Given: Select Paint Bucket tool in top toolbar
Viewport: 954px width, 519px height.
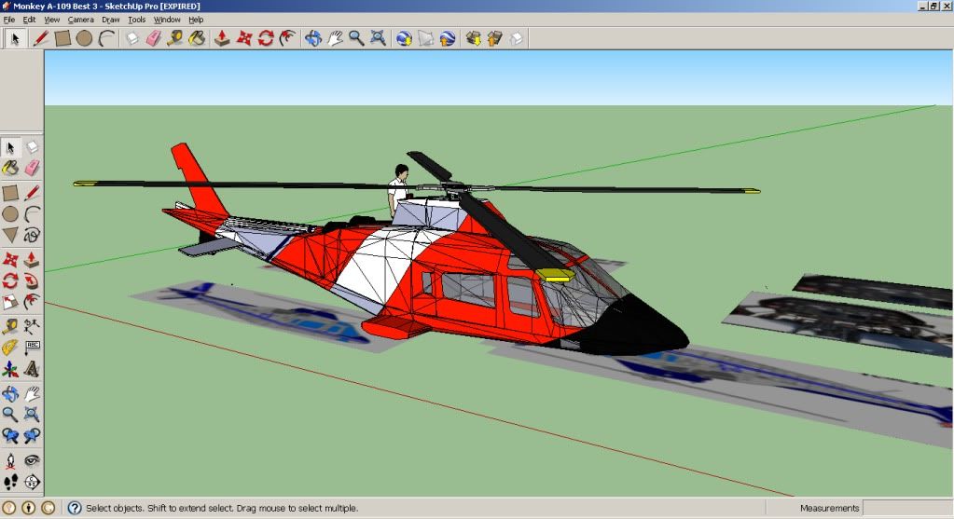Looking at the screenshot, I should tap(197, 38).
